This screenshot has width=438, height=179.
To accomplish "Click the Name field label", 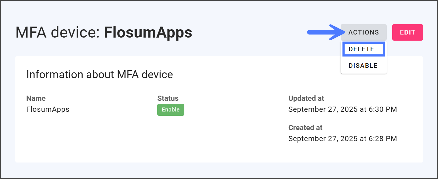I will (x=36, y=98).
